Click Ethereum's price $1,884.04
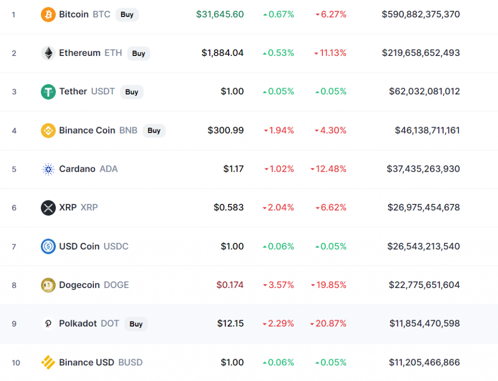 [222, 53]
